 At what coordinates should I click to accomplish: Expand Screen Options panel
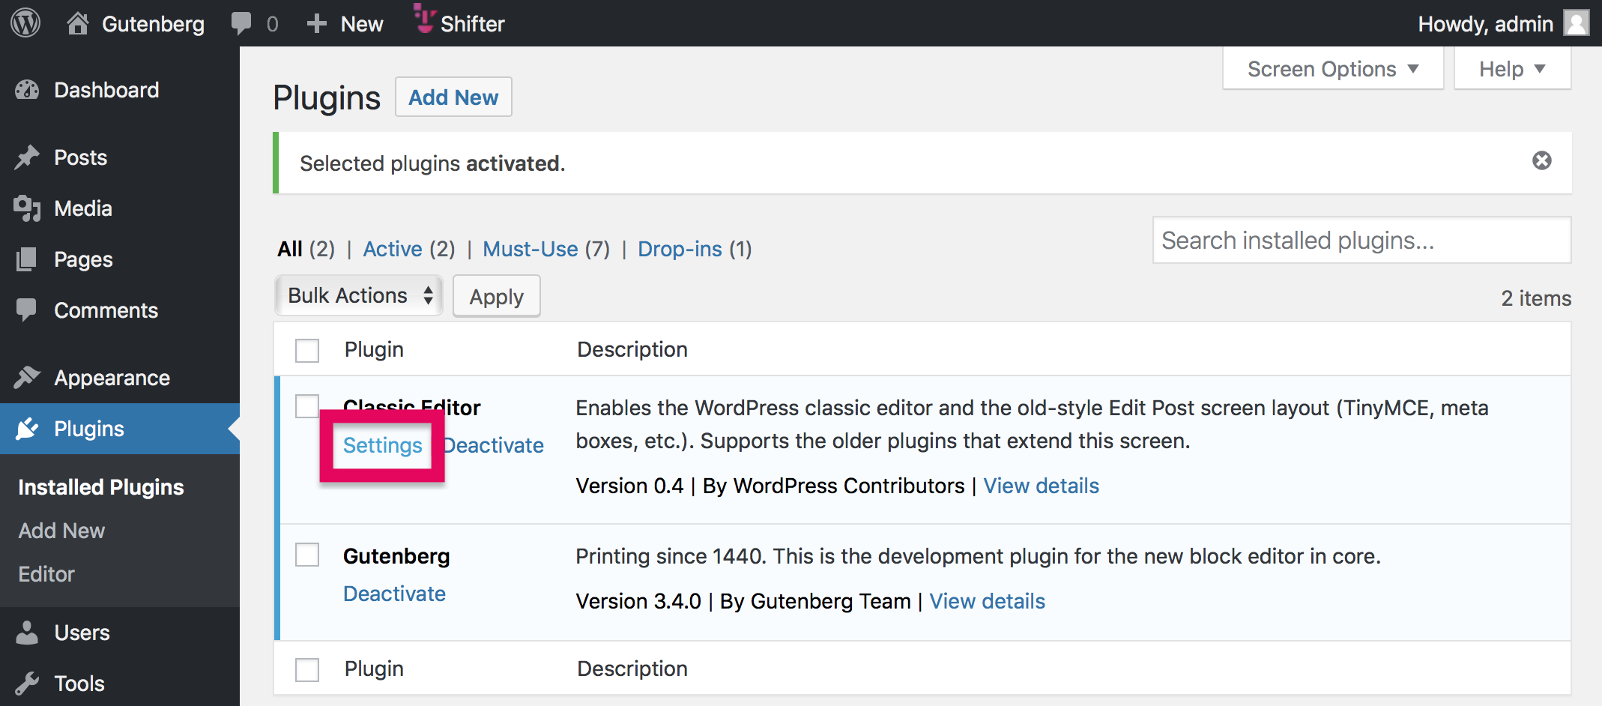point(1333,68)
